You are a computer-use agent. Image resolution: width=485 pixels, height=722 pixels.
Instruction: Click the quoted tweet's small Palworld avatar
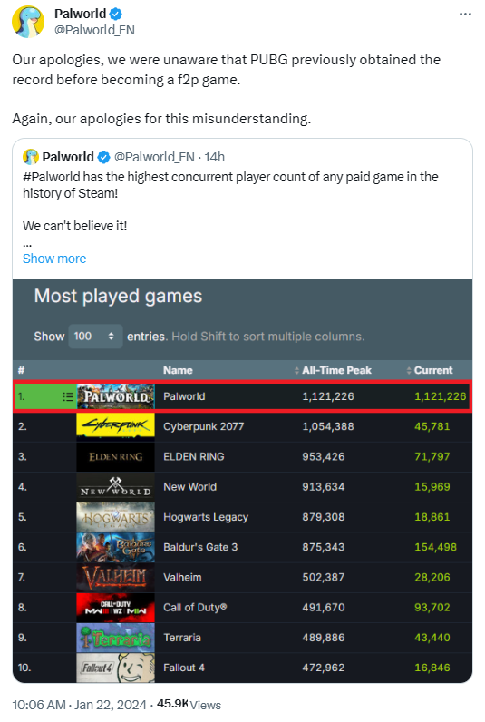coord(31,157)
